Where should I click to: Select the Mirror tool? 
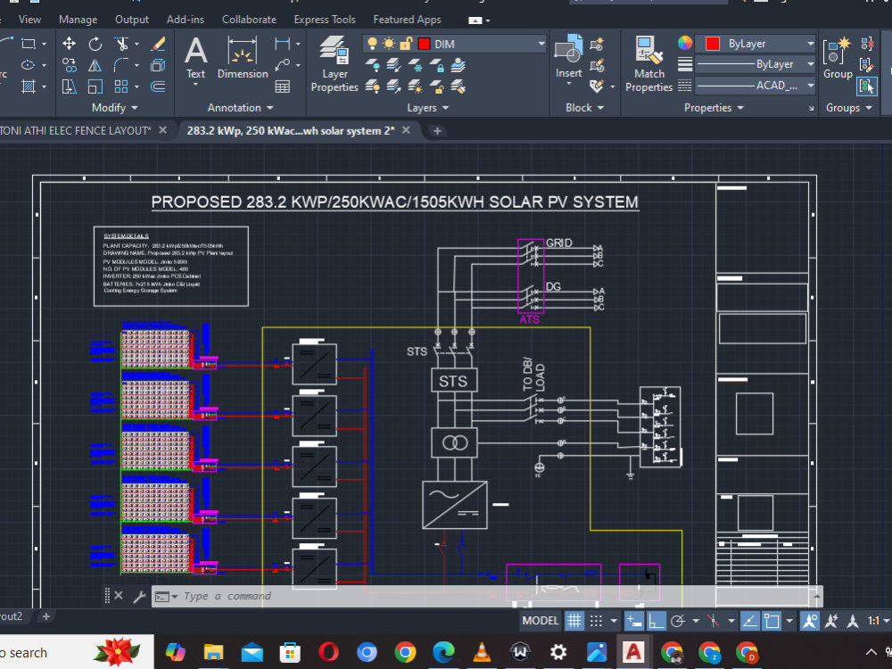coord(95,65)
